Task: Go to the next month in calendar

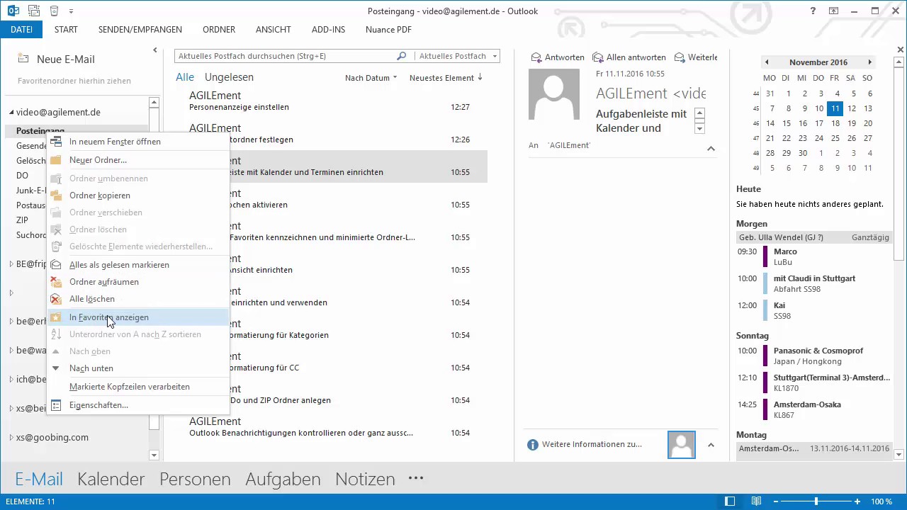Action: (x=869, y=62)
